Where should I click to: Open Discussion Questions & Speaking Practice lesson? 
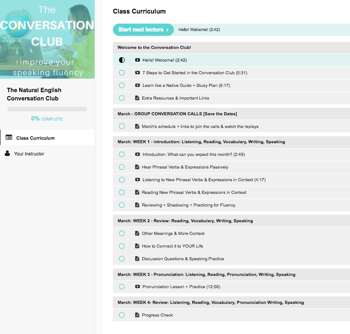[x=183, y=259]
